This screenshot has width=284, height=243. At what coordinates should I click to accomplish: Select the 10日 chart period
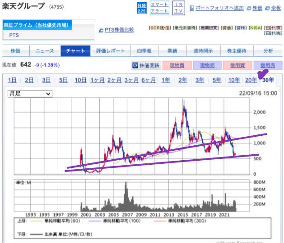tap(81, 80)
